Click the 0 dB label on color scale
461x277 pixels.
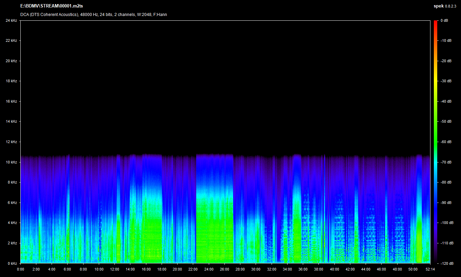click(444, 21)
